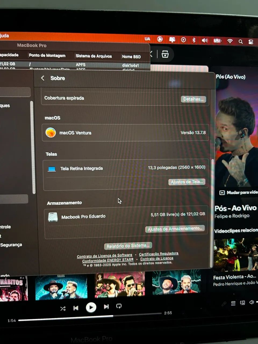Image resolution: width=258 pixels, height=344 pixels.
Task: Open the Conformidade ENERGY STAR link
Action: (108, 260)
